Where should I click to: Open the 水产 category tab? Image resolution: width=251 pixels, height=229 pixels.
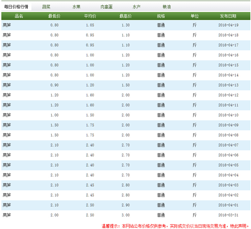137,7
